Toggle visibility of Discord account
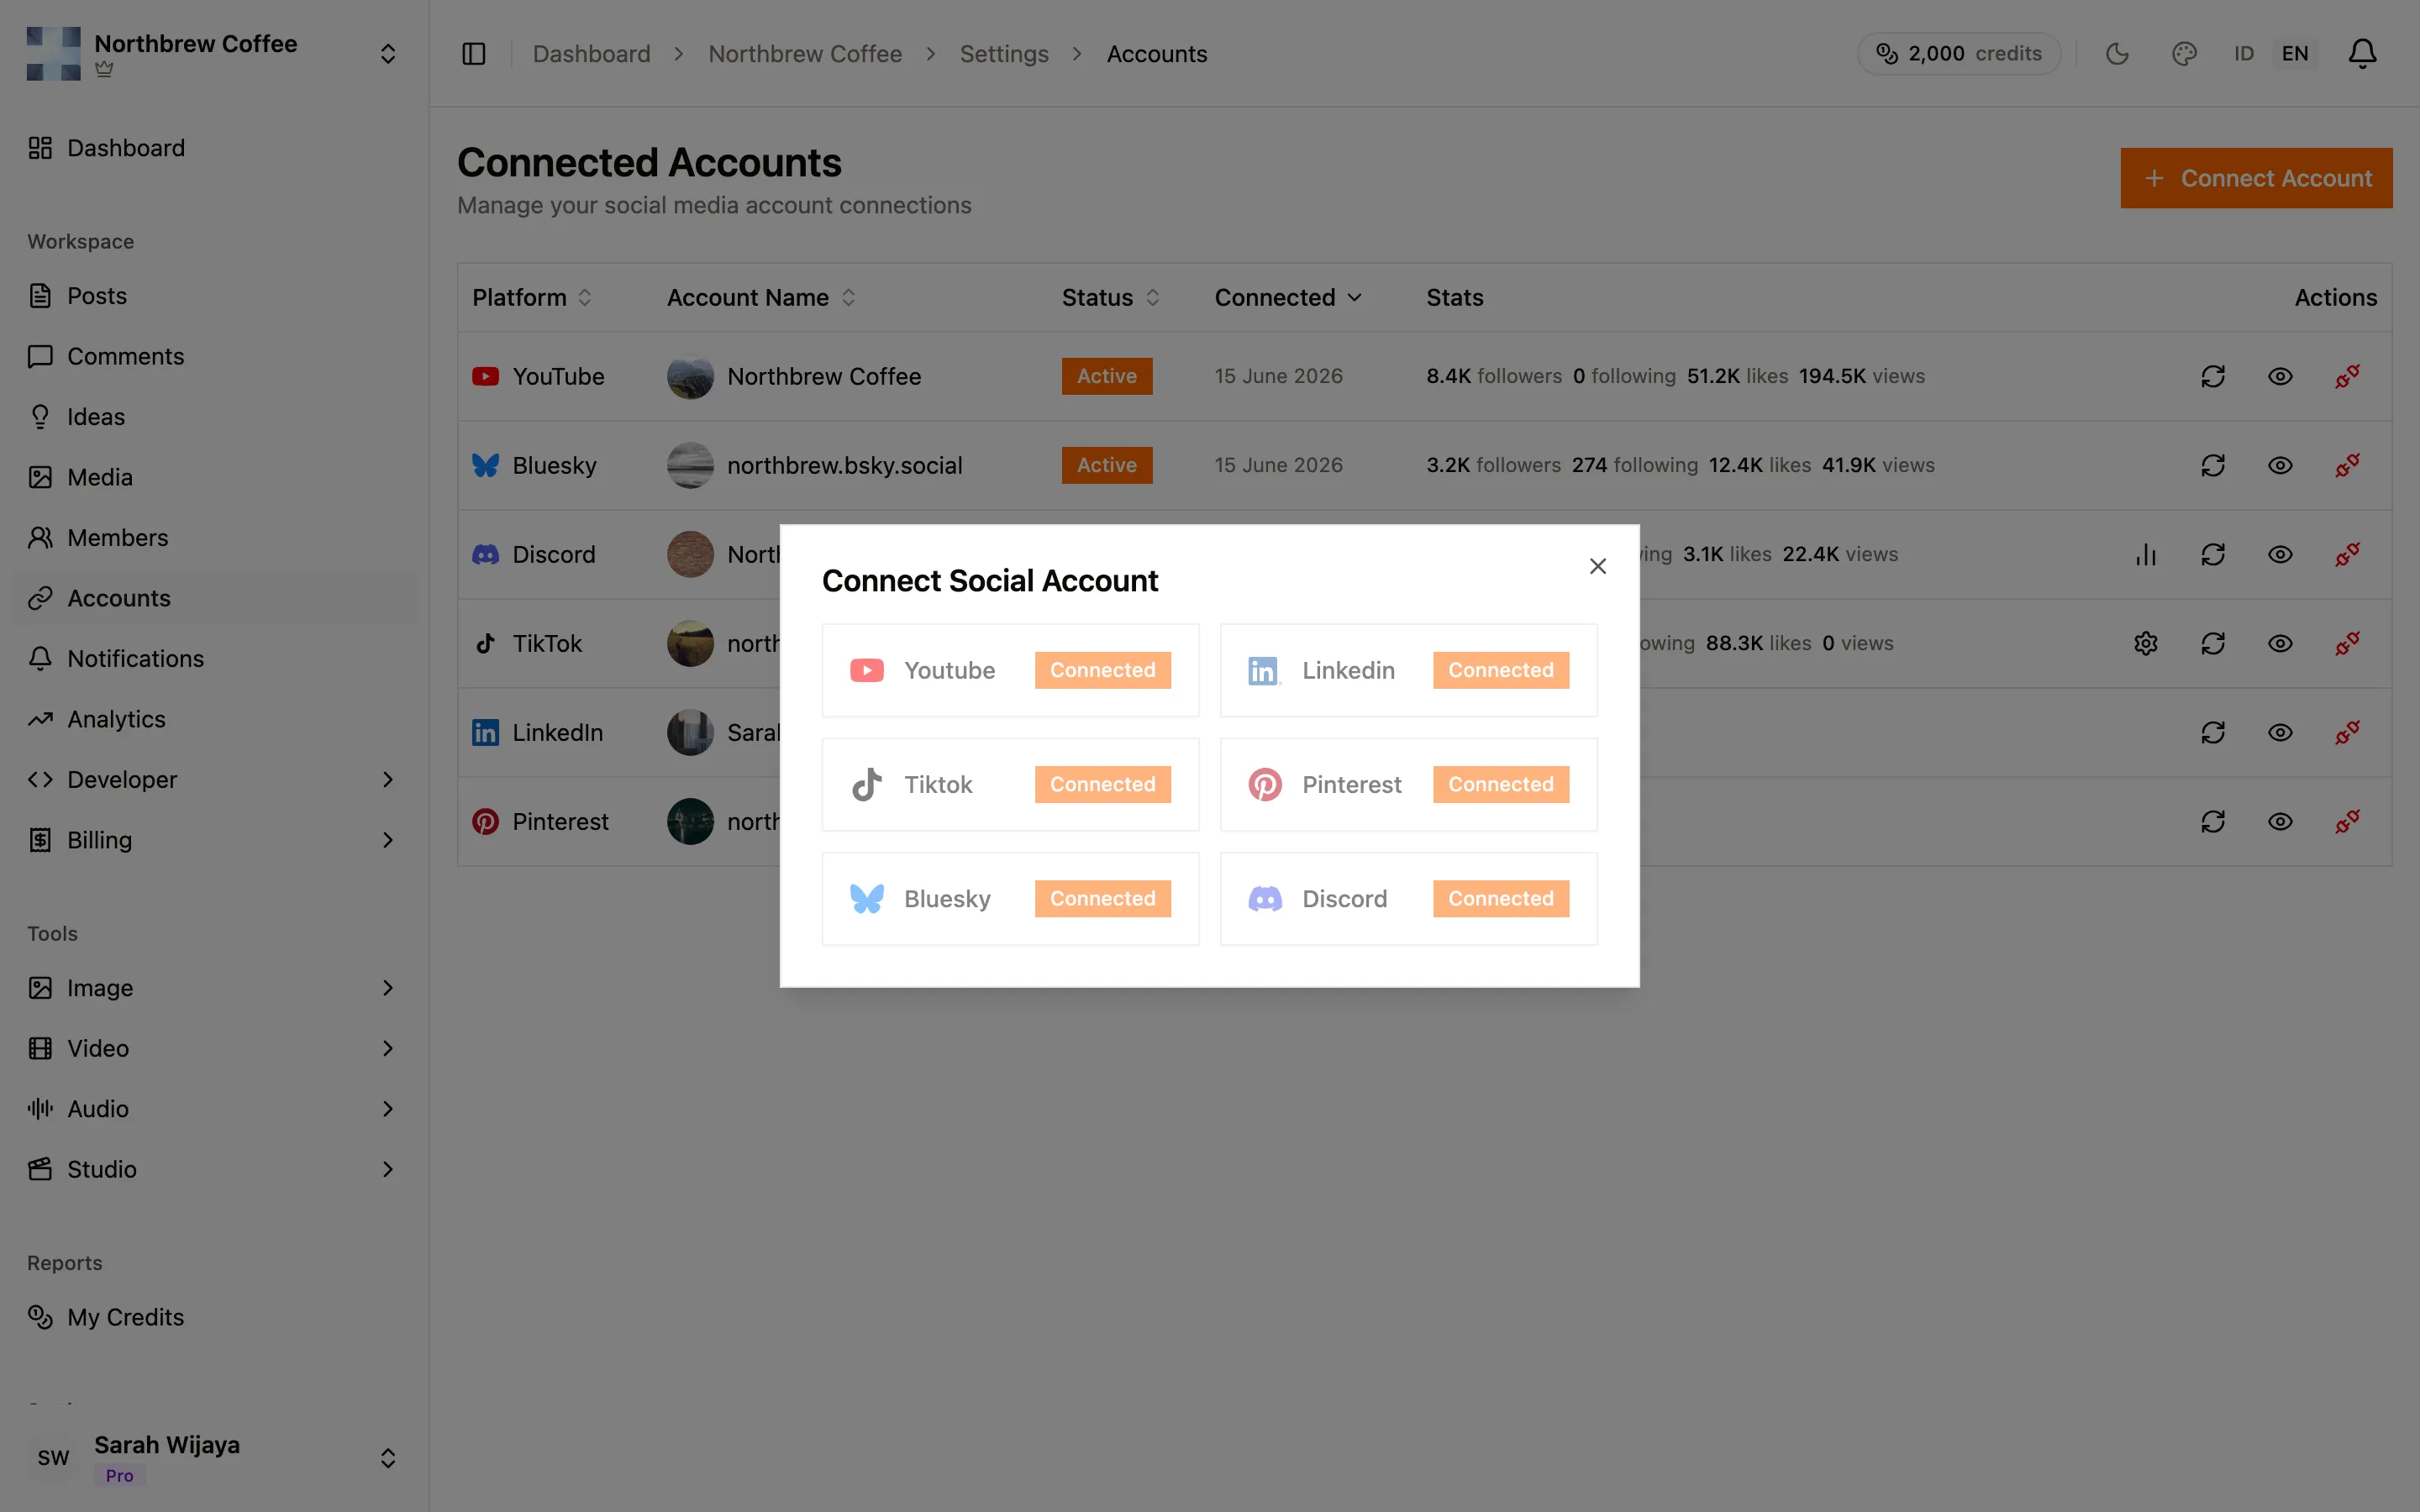The image size is (2420, 1512). click(2280, 554)
